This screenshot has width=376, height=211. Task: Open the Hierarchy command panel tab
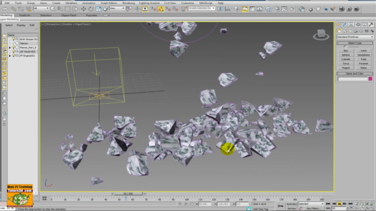coord(351,25)
